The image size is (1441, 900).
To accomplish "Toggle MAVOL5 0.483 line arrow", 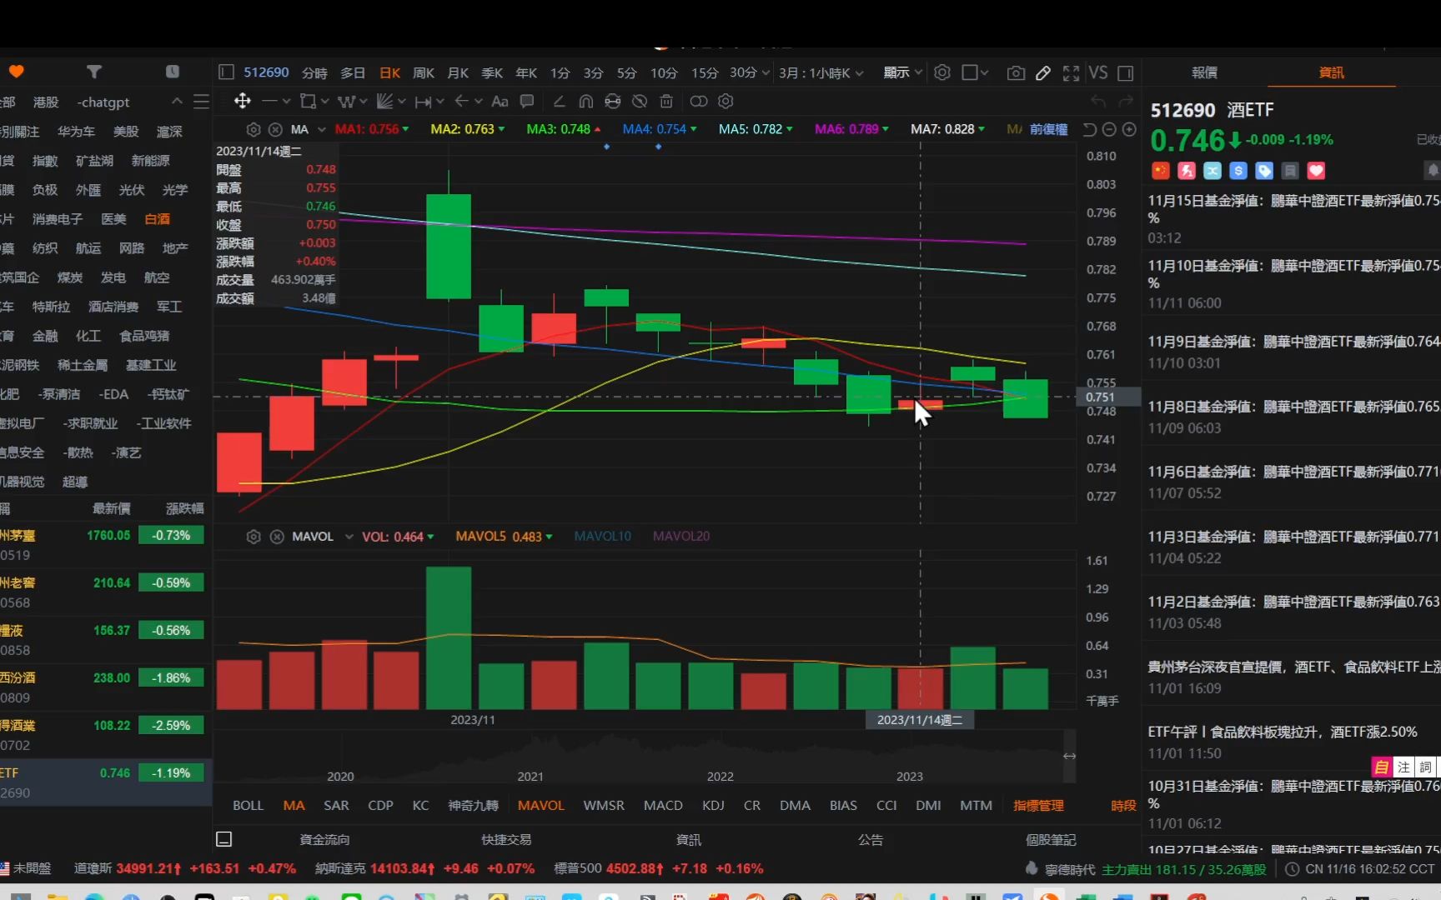I will click(549, 537).
